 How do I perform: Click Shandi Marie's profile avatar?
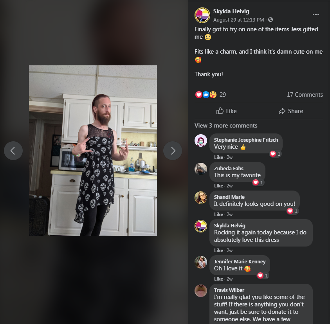(x=201, y=198)
